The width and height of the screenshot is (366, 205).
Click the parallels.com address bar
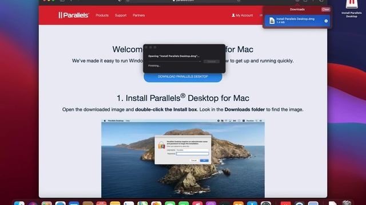[183, 1]
